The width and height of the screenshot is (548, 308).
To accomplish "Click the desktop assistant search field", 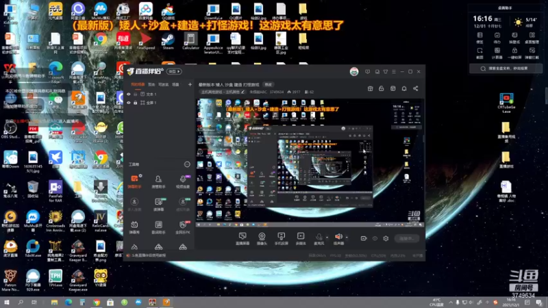I will [506, 68].
